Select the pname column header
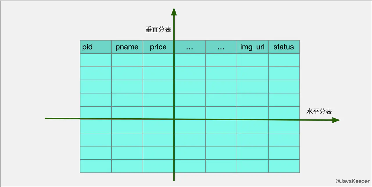The width and height of the screenshot is (372, 187). 127,47
